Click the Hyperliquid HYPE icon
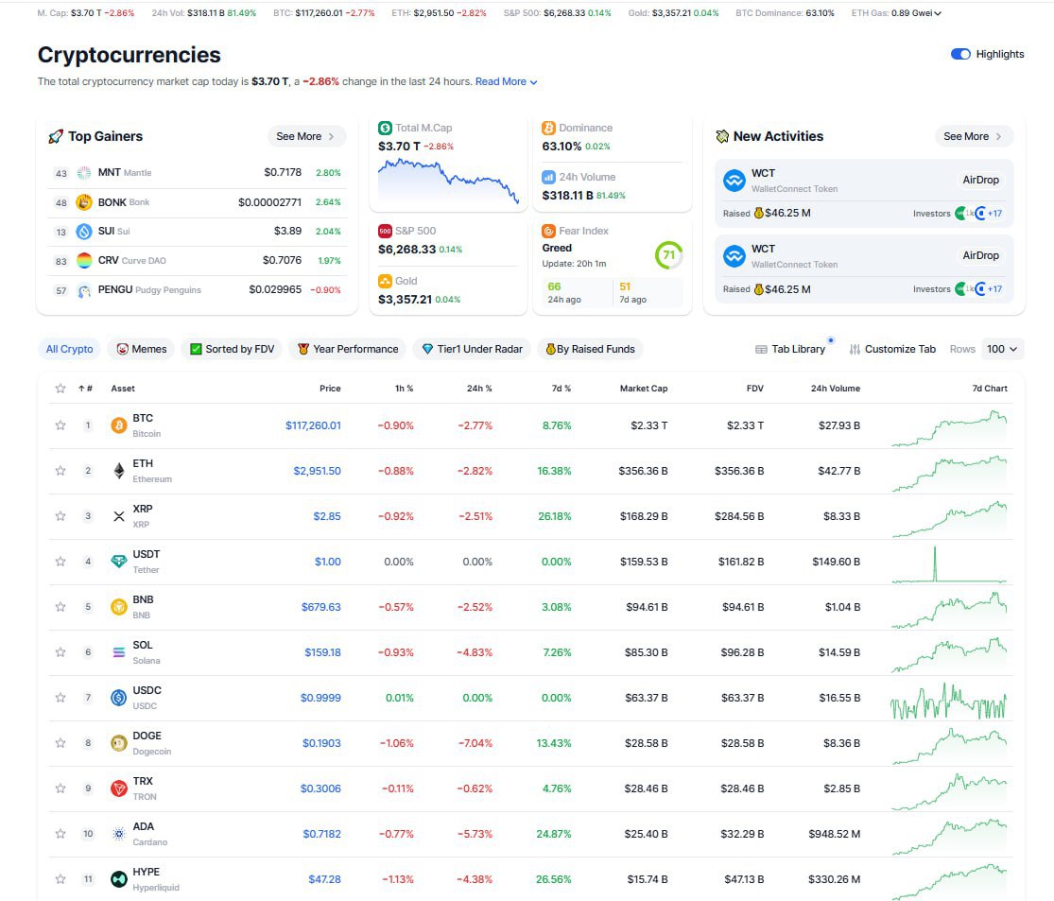1054x901 pixels. (x=119, y=879)
